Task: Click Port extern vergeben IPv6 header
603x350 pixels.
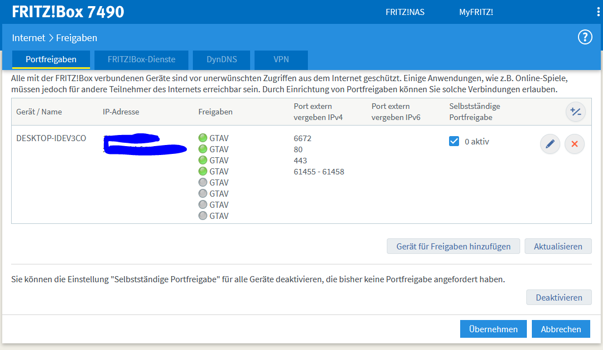Action: tap(396, 112)
